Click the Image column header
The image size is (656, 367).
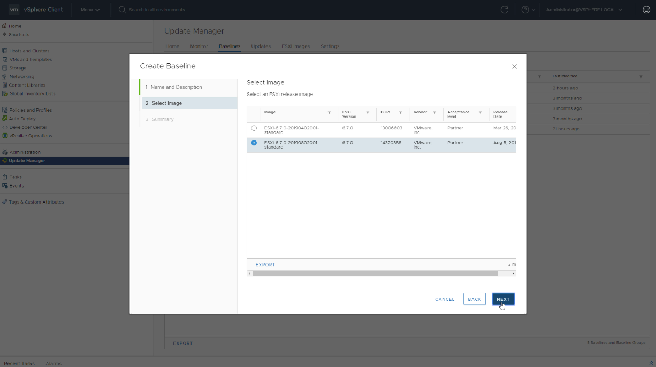(x=270, y=112)
